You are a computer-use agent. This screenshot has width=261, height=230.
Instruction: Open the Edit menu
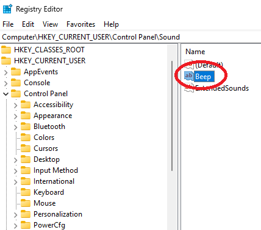click(x=28, y=24)
